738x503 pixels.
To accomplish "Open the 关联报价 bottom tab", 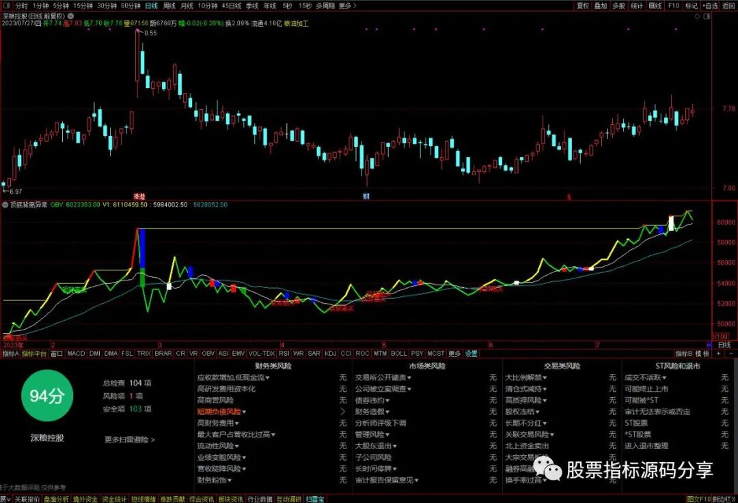I will pyautogui.click(x=27, y=499).
